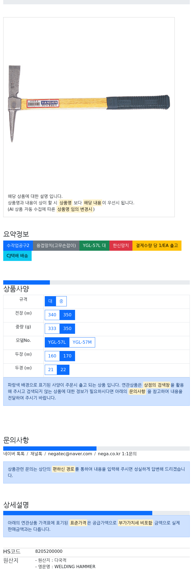Choose 22 for 두경 head diameter
The width and height of the screenshot is (193, 570).
pyautogui.click(x=63, y=370)
